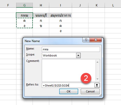Viewport: 121px width, 105px height.
Task: Select column K header
Action: (97, 5)
